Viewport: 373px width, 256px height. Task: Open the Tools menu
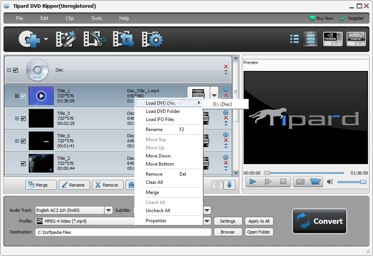[97, 18]
